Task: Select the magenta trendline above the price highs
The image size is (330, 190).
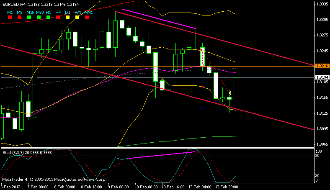Action: click(x=159, y=19)
